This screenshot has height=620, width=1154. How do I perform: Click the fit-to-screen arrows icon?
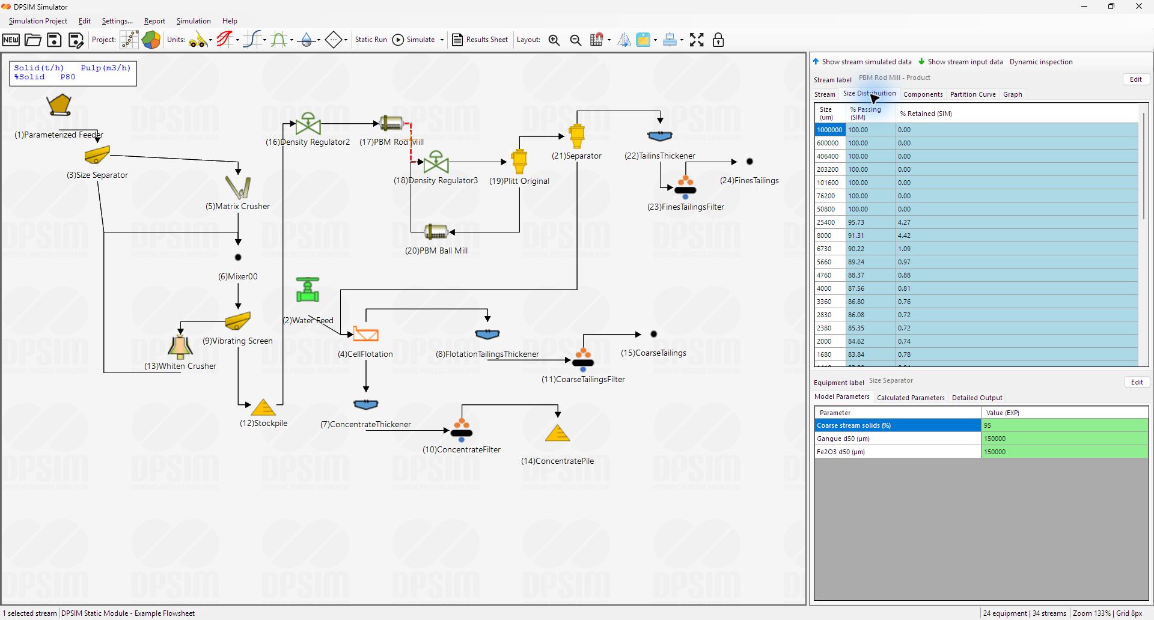(x=697, y=40)
